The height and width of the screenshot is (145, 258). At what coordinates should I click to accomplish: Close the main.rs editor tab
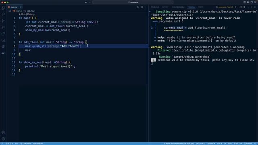21,7
